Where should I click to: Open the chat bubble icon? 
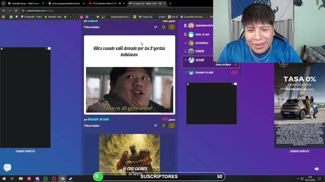(x=7, y=167)
